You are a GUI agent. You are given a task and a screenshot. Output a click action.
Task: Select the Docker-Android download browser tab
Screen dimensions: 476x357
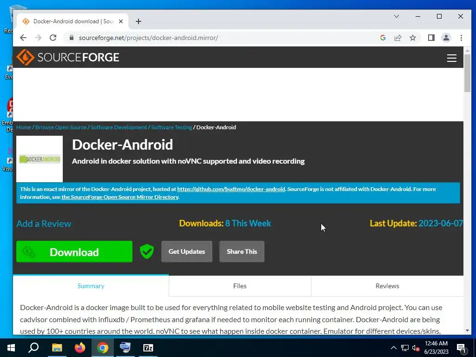click(73, 21)
